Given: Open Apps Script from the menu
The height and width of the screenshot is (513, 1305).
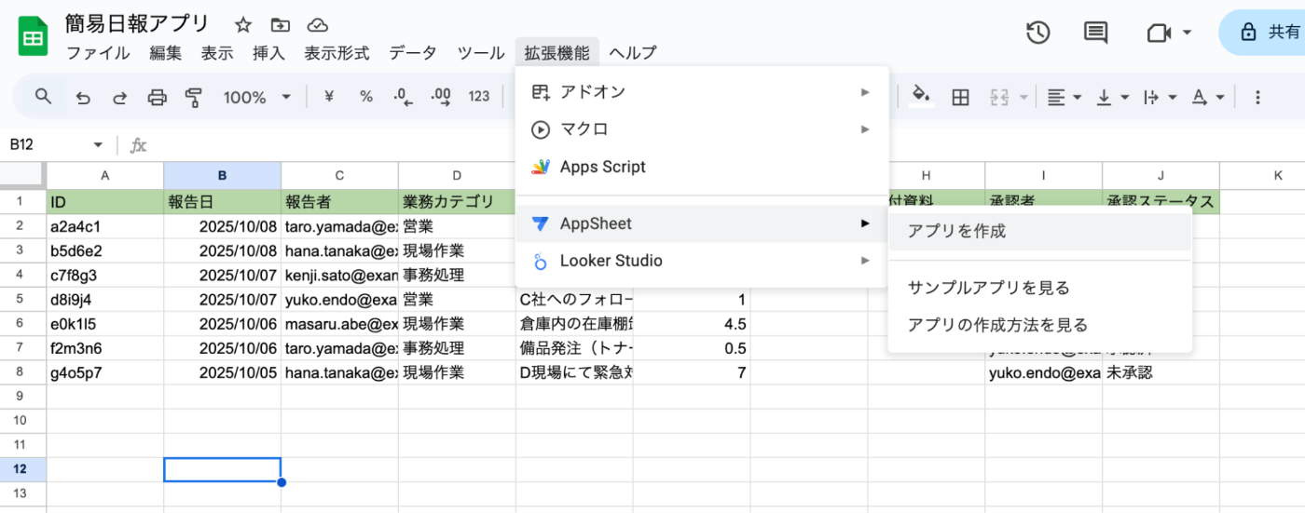Looking at the screenshot, I should 602,168.
